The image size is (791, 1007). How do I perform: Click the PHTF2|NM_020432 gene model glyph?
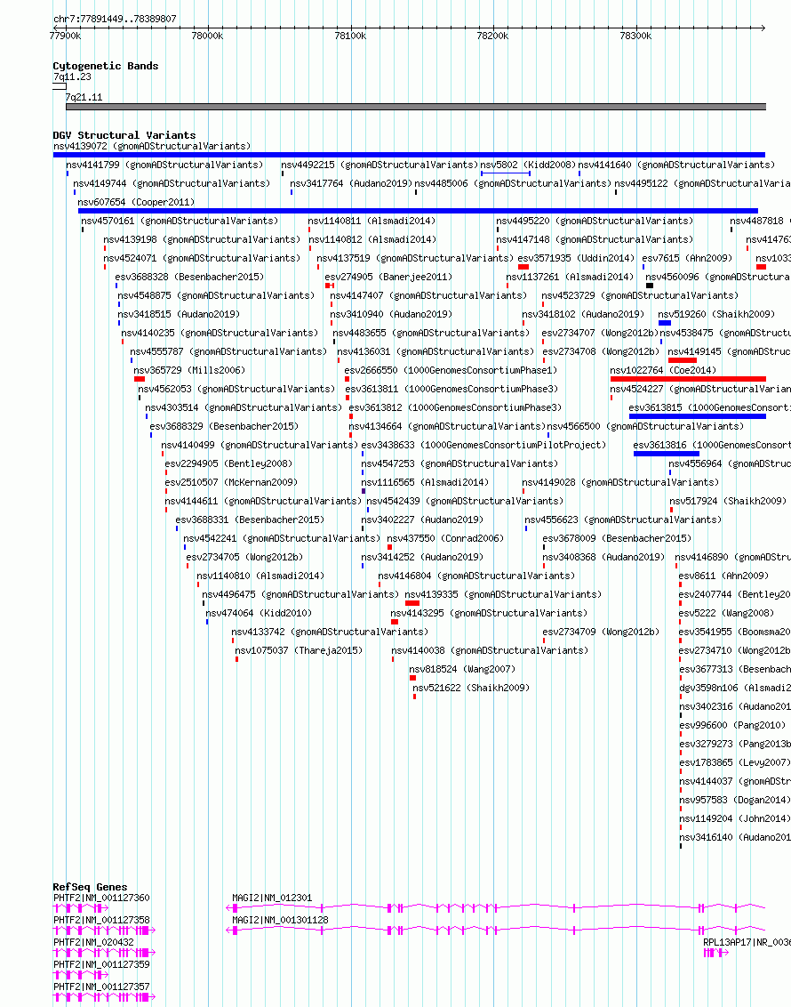point(104,953)
